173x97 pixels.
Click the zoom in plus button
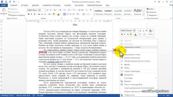[164, 95]
